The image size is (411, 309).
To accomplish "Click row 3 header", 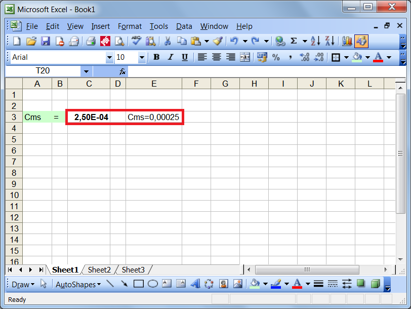I will click(14, 117).
